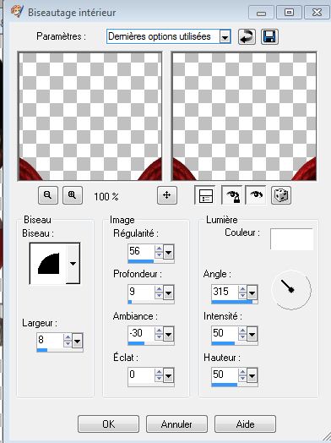Screen dimensions: 331x443
Task: Open the Hauteur value dropdown arrow
Action: click(252, 375)
